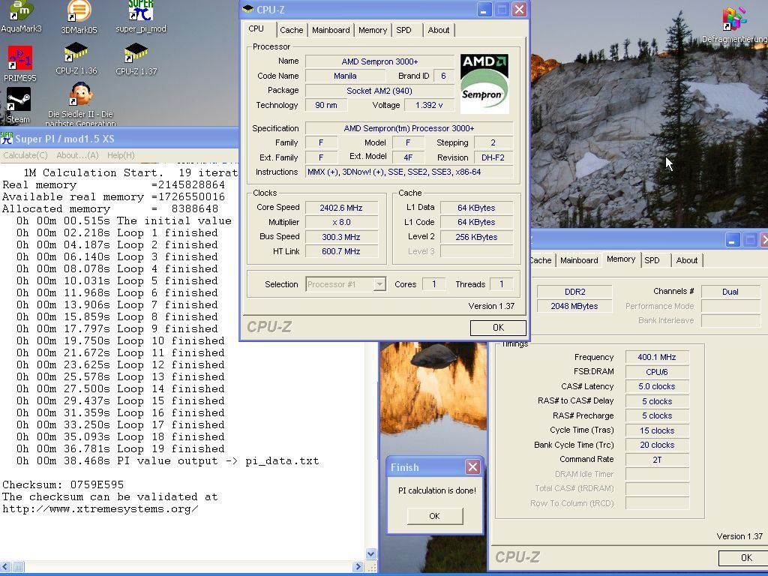Open the Help(H) menu in Super PI
The image size is (768, 576).
tap(121, 155)
